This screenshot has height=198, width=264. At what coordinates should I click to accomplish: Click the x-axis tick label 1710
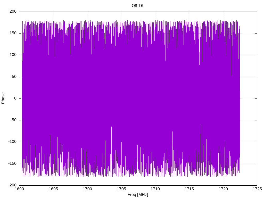[155, 189]
